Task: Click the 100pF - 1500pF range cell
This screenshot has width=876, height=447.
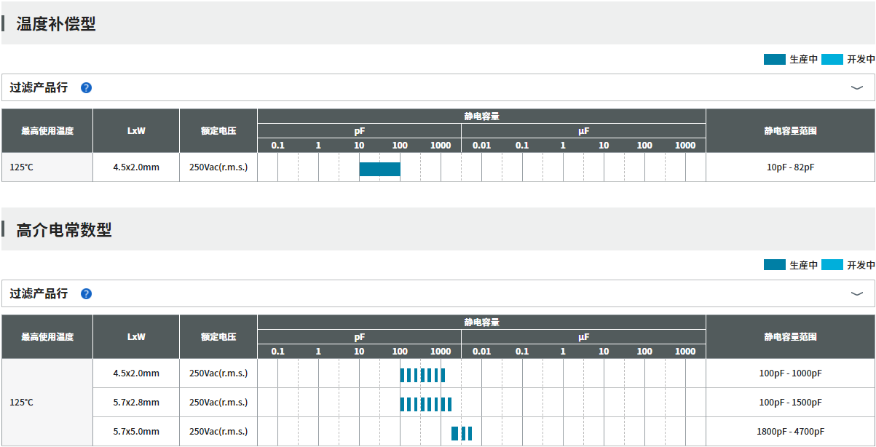Action: click(790, 403)
